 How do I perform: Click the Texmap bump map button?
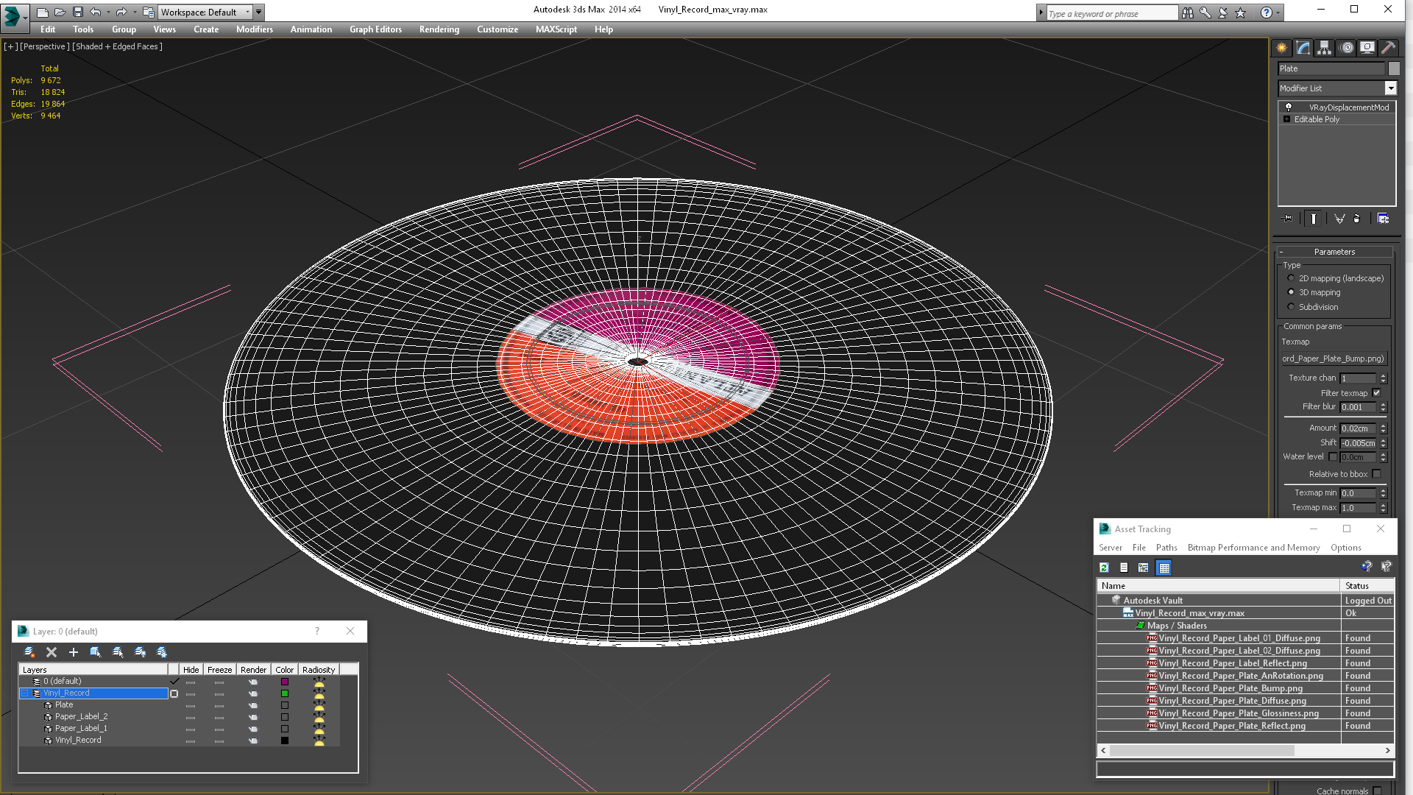click(x=1334, y=358)
